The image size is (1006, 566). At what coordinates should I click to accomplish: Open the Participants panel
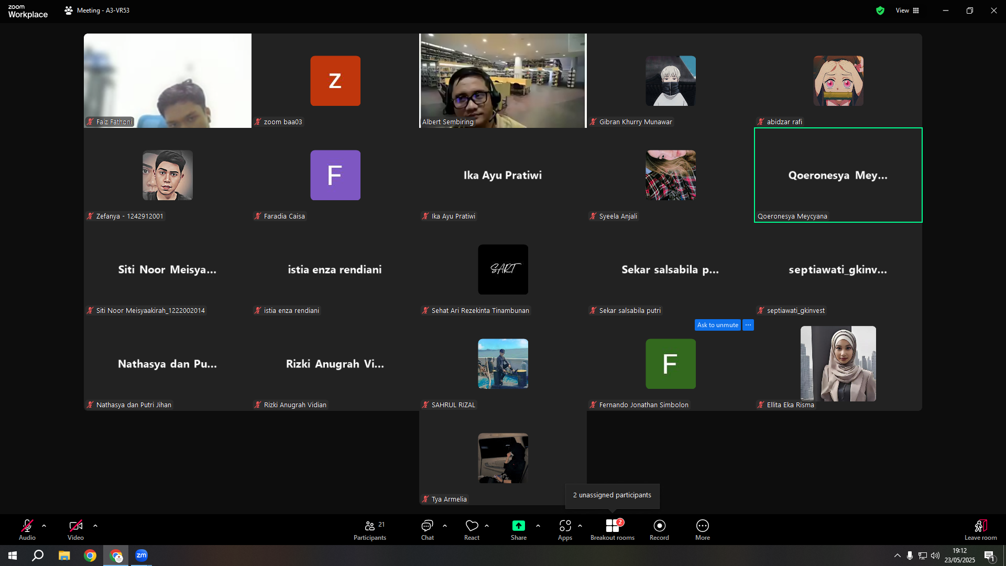pyautogui.click(x=370, y=529)
